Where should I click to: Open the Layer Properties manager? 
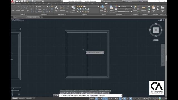pyautogui.click(x=73, y=9)
